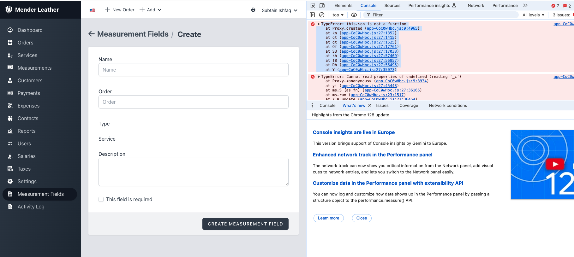Click the print icon in header
This screenshot has height=257, width=574.
pyautogui.click(x=253, y=10)
